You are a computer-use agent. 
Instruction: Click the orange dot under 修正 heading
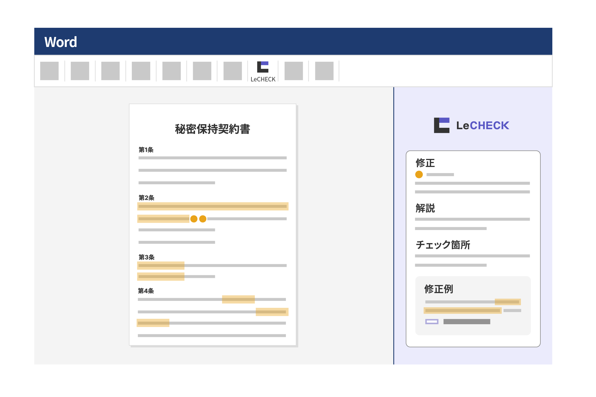pyautogui.click(x=419, y=174)
